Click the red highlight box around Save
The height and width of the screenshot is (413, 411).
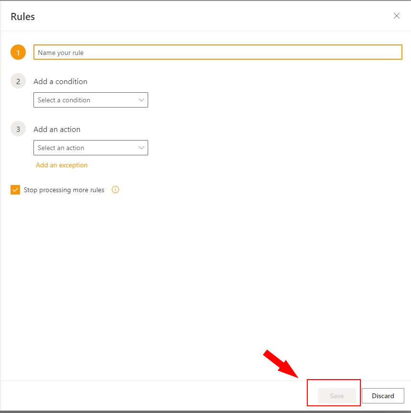point(334,380)
